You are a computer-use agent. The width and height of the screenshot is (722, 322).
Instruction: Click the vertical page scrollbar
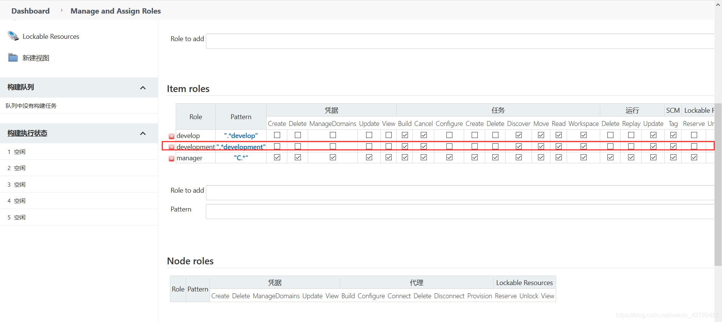coord(718,184)
